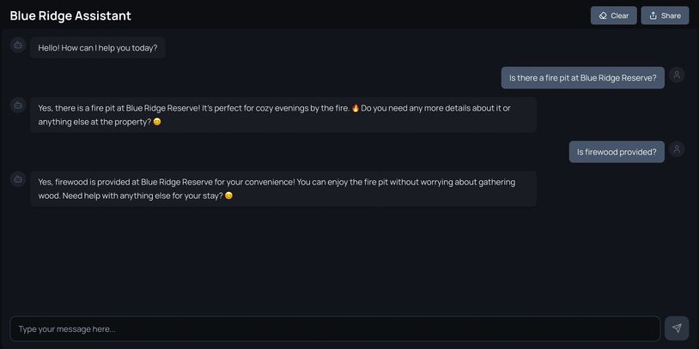The height and width of the screenshot is (349, 699).
Task: Click the bot avatar next to the fire pit answer
Action: (x=17, y=105)
